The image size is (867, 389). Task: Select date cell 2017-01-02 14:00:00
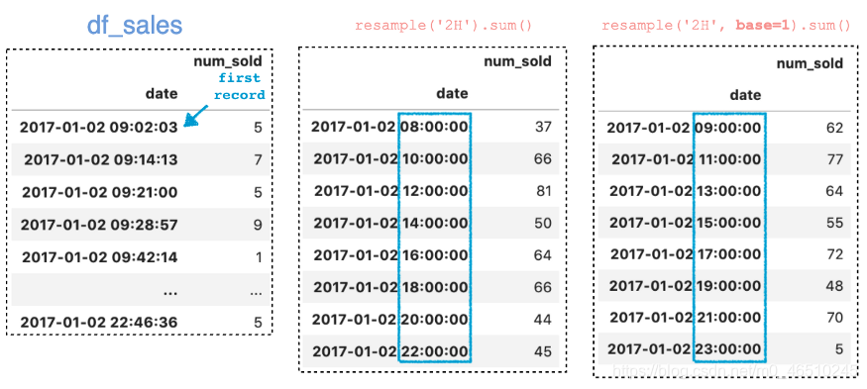tap(391, 224)
